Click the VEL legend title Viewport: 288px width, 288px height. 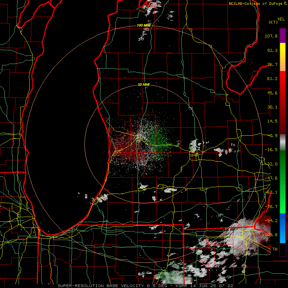click(281, 19)
